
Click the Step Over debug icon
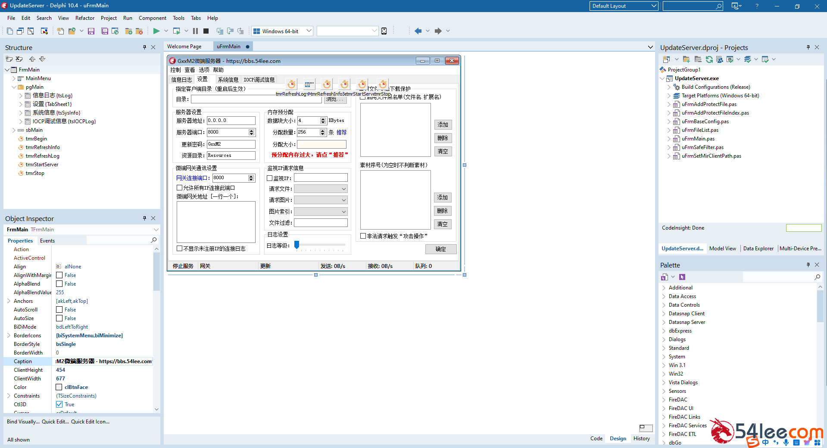tap(230, 31)
